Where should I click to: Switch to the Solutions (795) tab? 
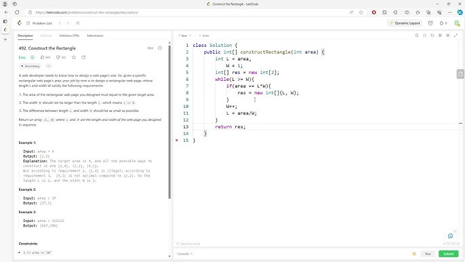69,36
